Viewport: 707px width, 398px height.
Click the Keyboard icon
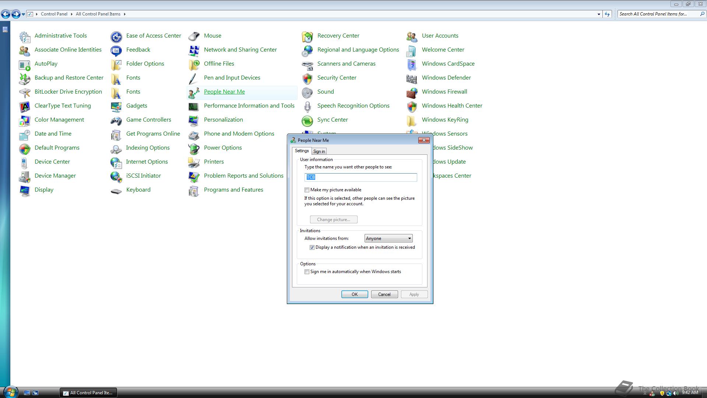point(116,191)
